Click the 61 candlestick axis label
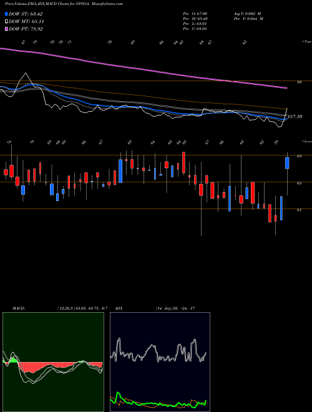 tap(299, 210)
